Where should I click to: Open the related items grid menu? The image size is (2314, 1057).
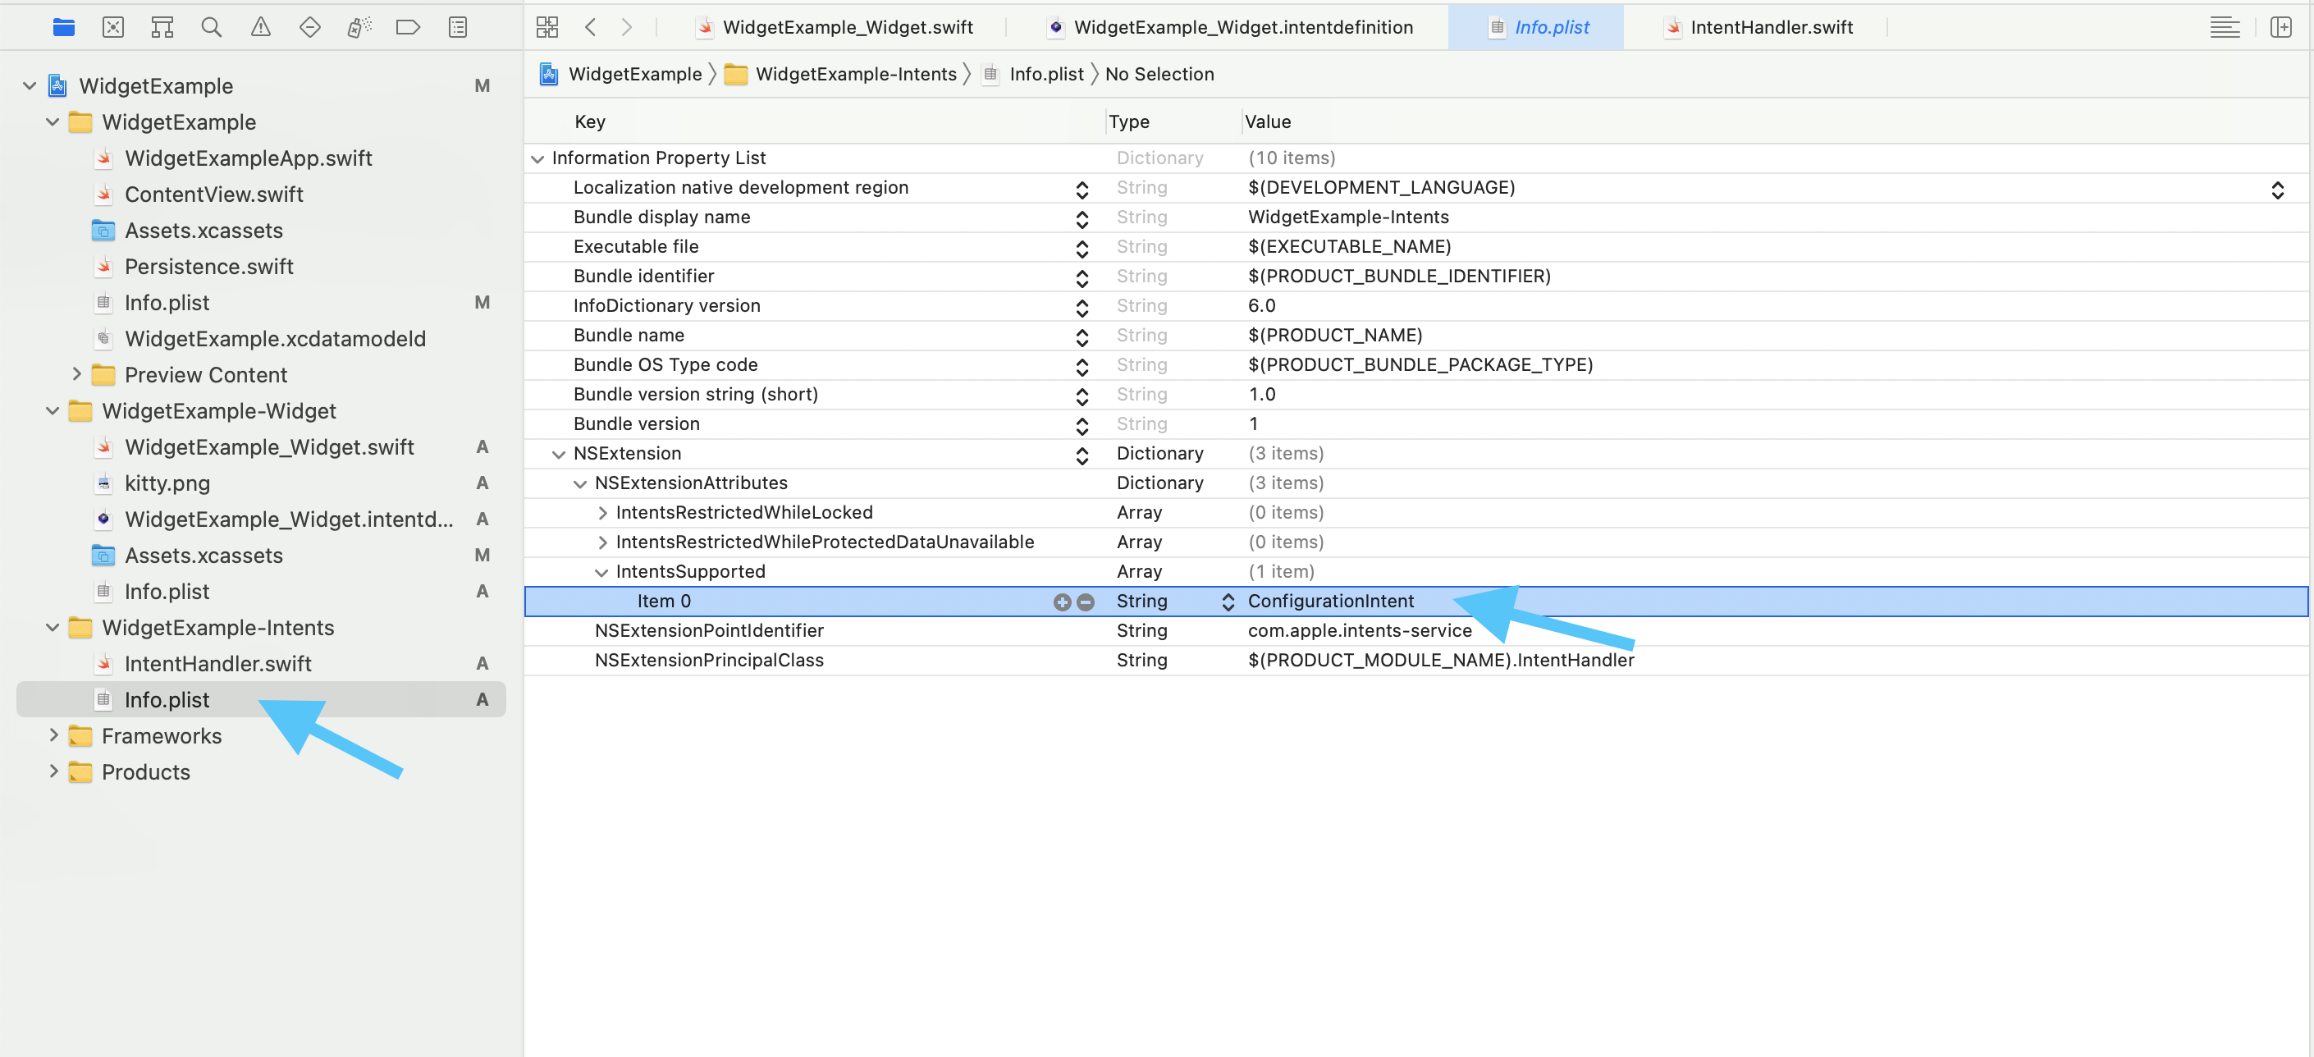pyautogui.click(x=547, y=27)
